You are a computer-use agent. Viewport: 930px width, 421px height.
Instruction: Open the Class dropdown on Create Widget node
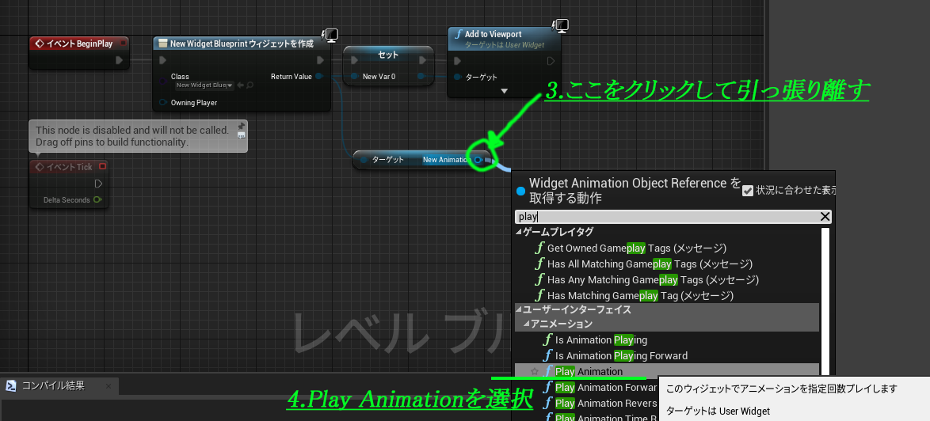[x=204, y=85]
